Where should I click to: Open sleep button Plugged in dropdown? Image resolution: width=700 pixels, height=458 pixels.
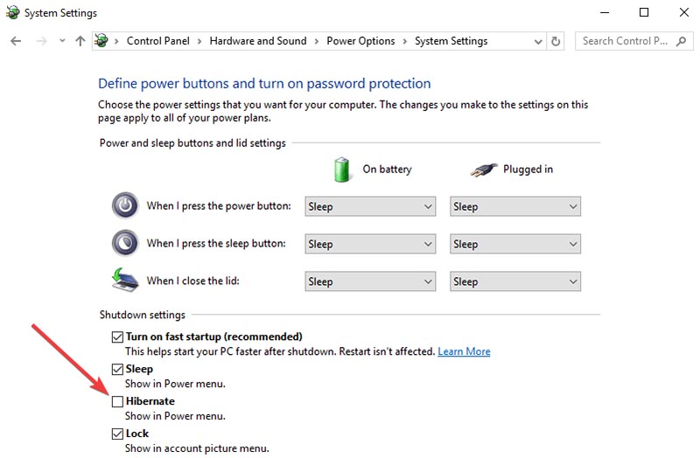click(x=515, y=245)
